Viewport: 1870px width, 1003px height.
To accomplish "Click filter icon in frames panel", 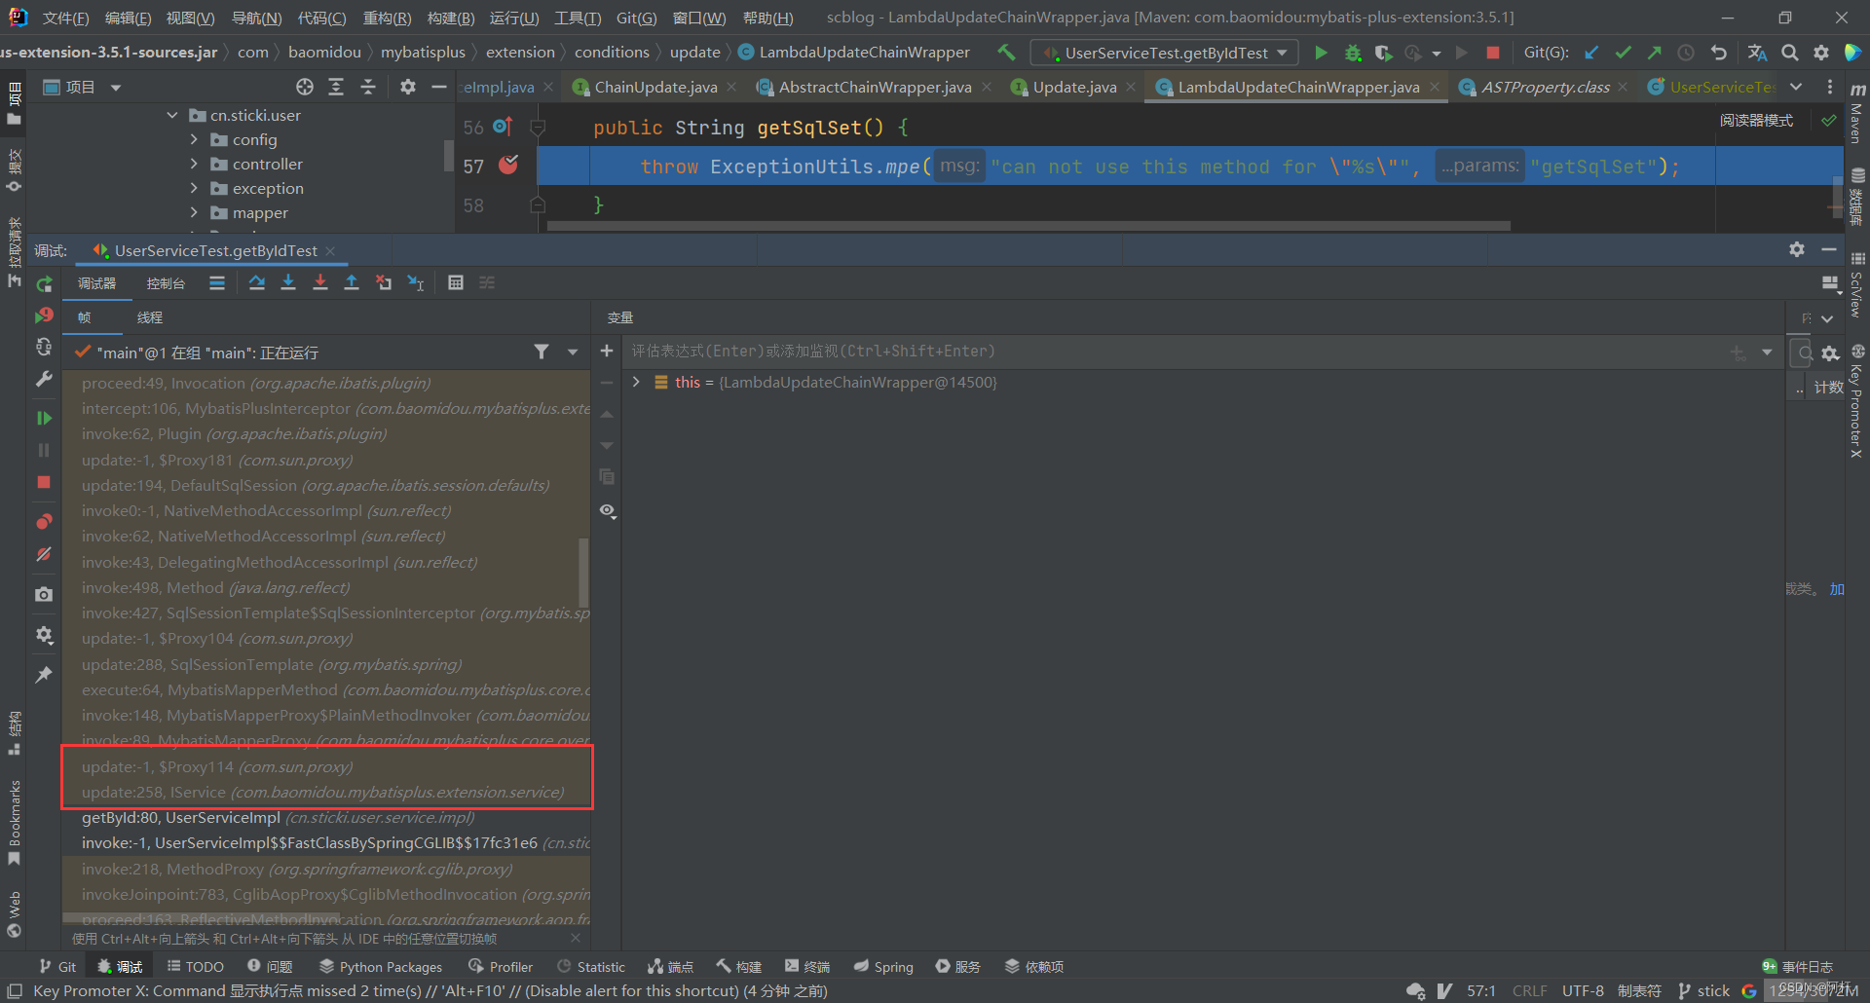I will 542,352.
